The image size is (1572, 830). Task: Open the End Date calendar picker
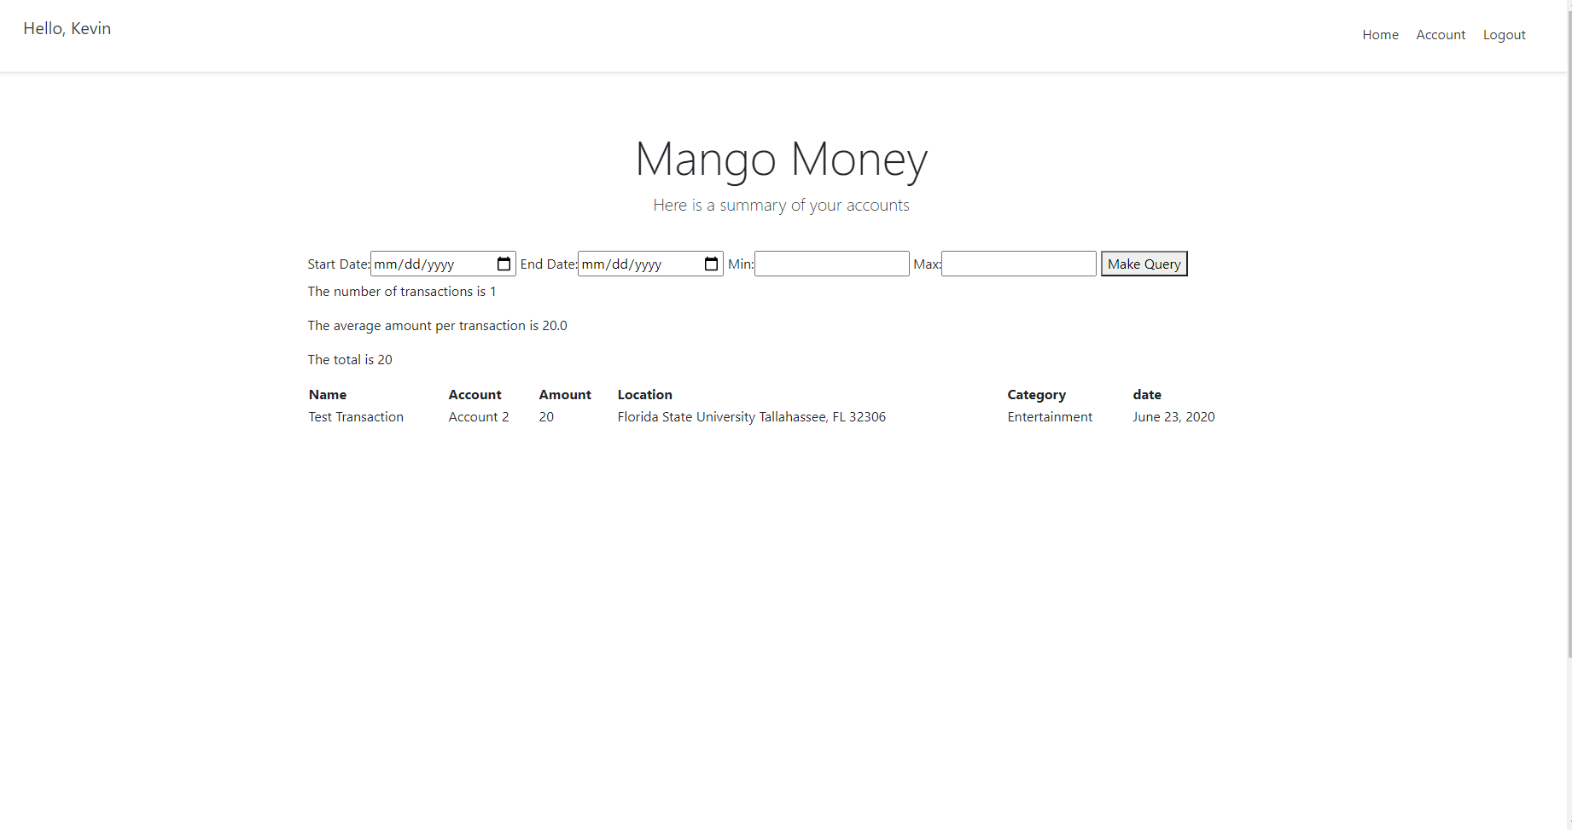click(710, 264)
